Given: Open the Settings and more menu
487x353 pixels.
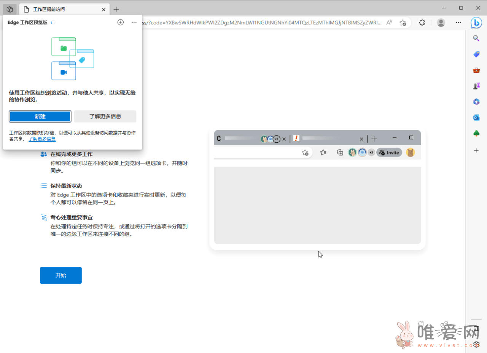Looking at the screenshot, I should [458, 23].
